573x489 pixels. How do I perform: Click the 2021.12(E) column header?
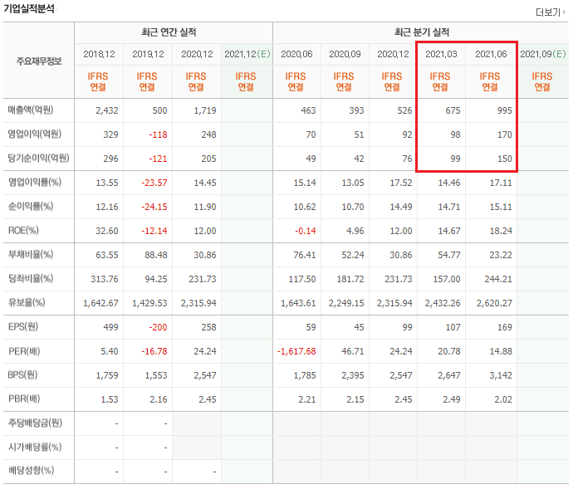pos(247,54)
